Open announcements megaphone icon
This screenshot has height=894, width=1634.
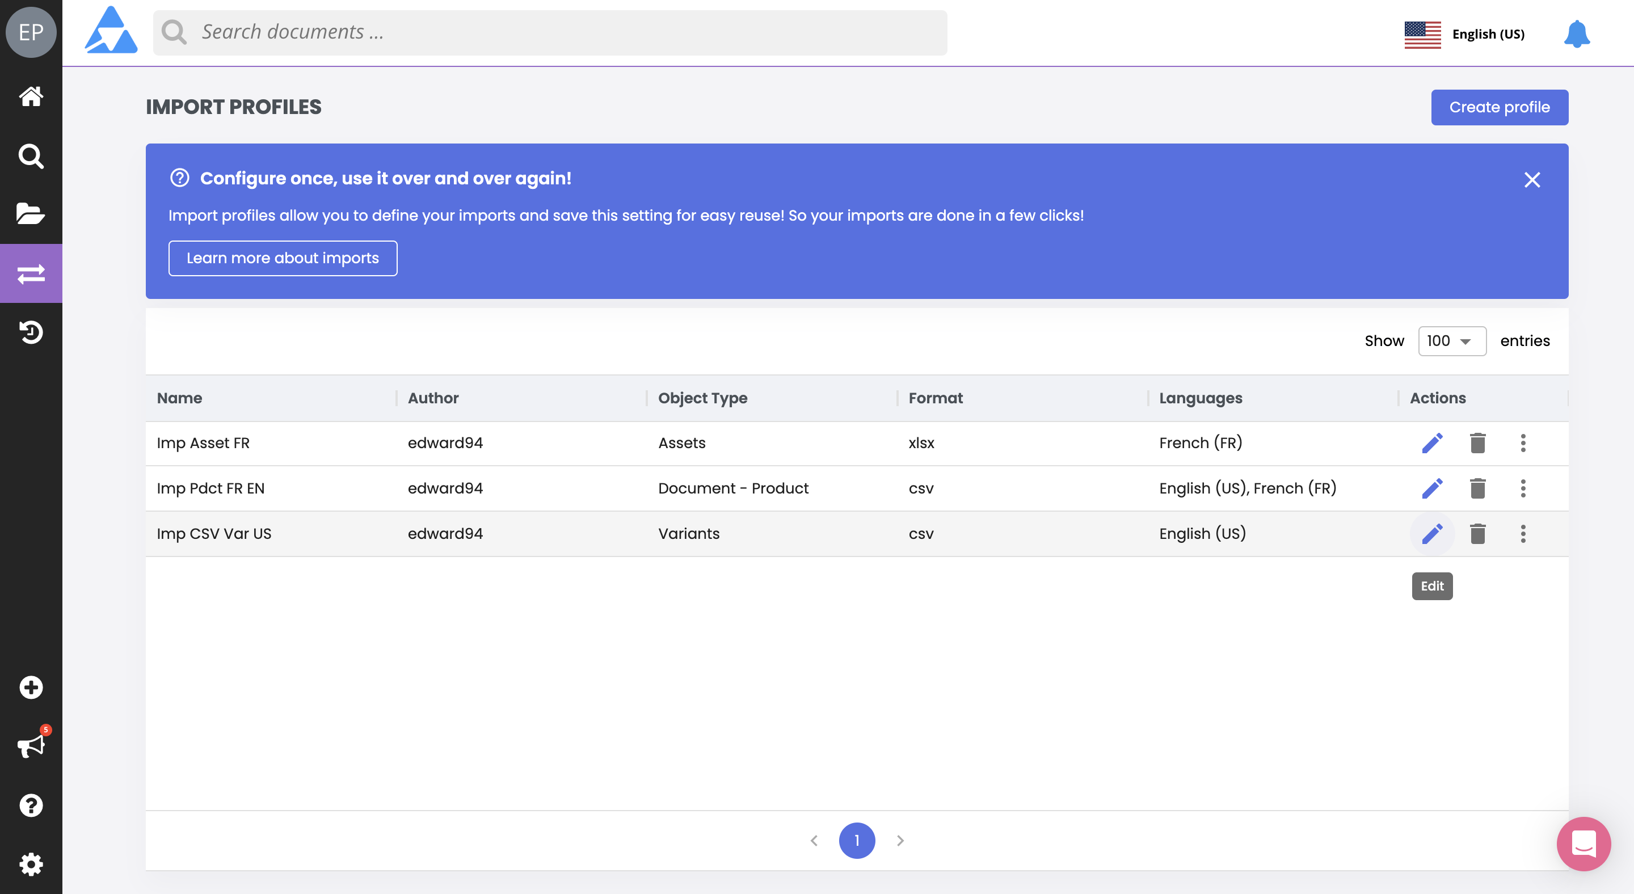tap(31, 745)
